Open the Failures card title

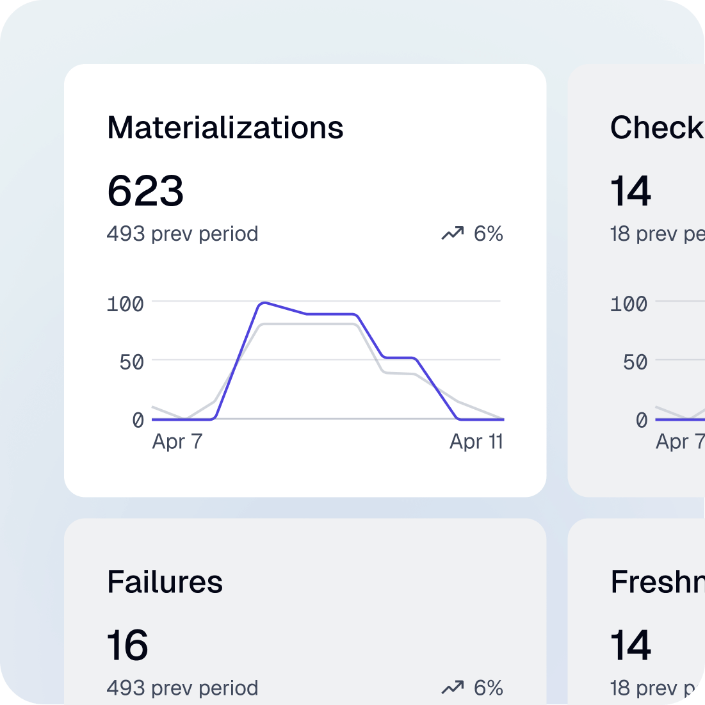pyautogui.click(x=165, y=581)
